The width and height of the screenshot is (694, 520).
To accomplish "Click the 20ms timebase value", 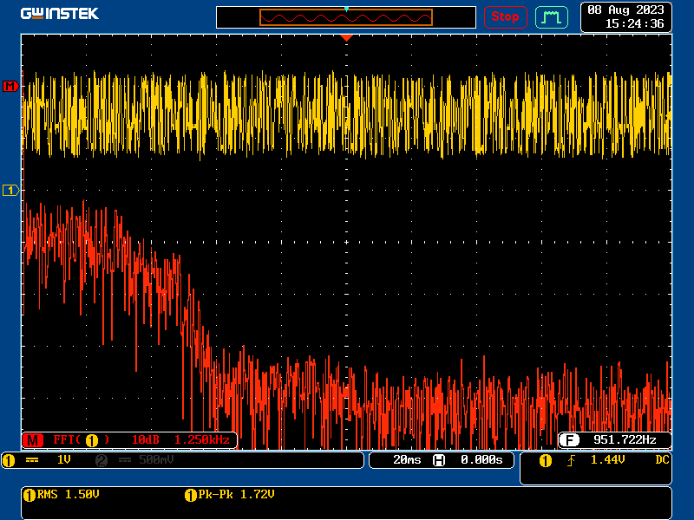I will (x=407, y=460).
